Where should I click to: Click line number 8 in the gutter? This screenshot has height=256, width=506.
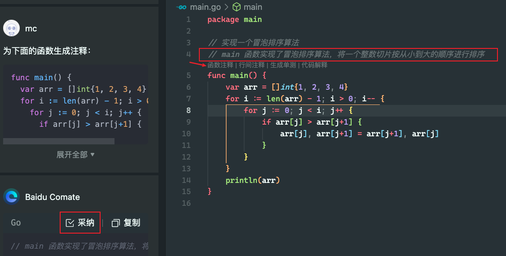[189, 110]
